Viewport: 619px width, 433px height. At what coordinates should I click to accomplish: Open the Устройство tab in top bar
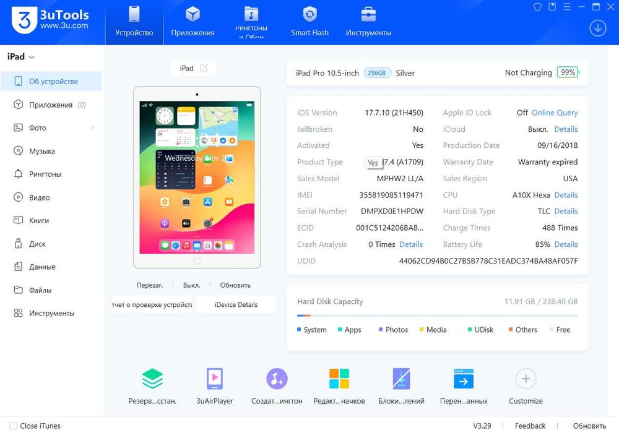pos(134,22)
